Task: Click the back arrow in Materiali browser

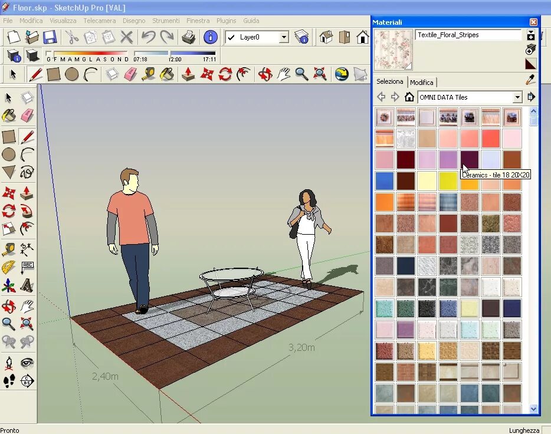Action: (x=381, y=97)
